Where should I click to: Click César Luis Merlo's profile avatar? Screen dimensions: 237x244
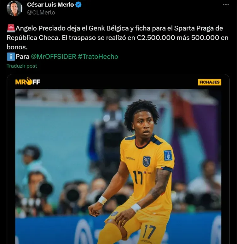click(x=14, y=8)
